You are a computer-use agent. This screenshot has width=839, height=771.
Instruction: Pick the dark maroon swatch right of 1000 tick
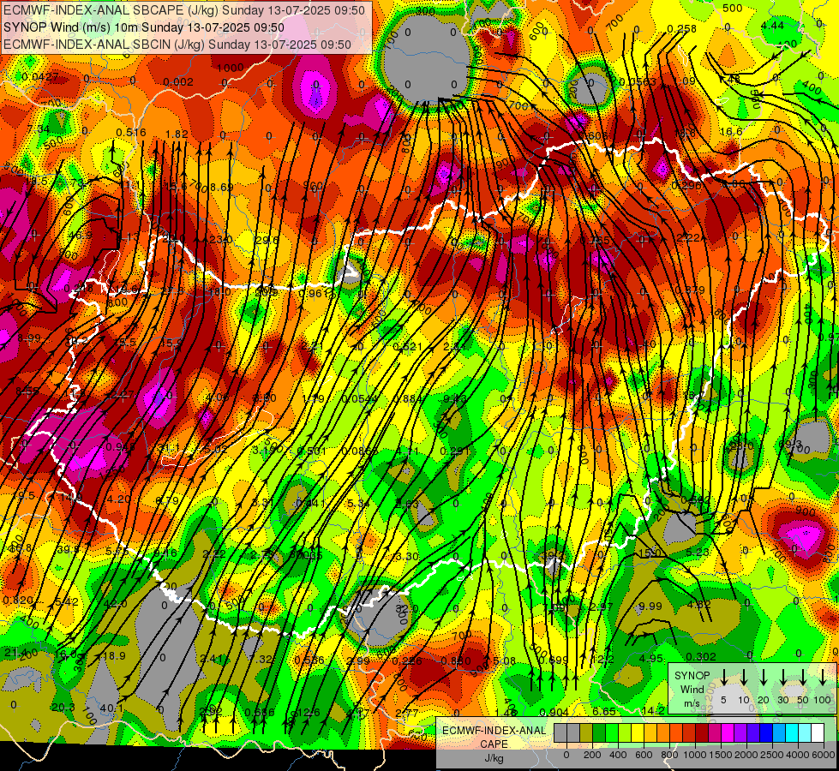pyautogui.click(x=702, y=732)
